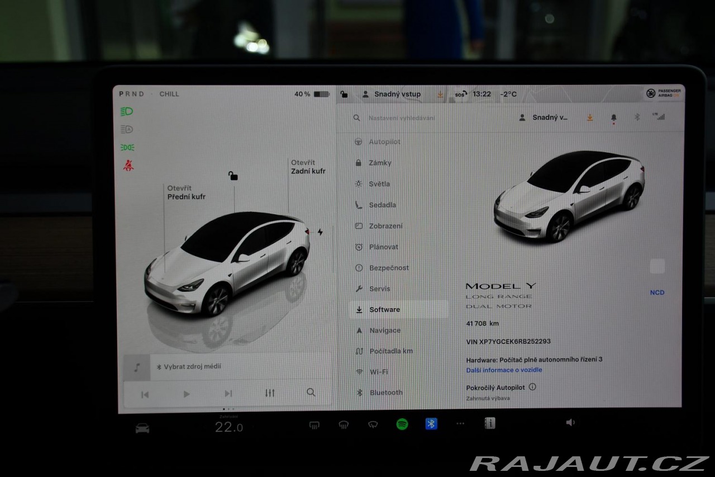This screenshot has height=477, width=715.
Task: Toggle the rear window defrost
Action: point(314,425)
